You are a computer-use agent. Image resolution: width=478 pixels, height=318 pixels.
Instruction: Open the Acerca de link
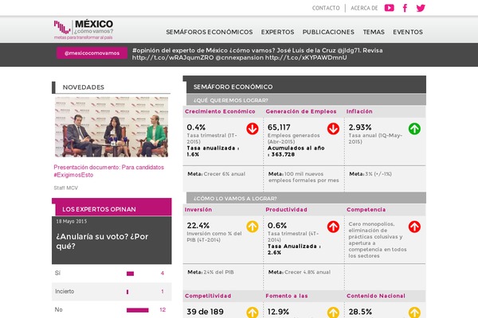[x=364, y=8]
